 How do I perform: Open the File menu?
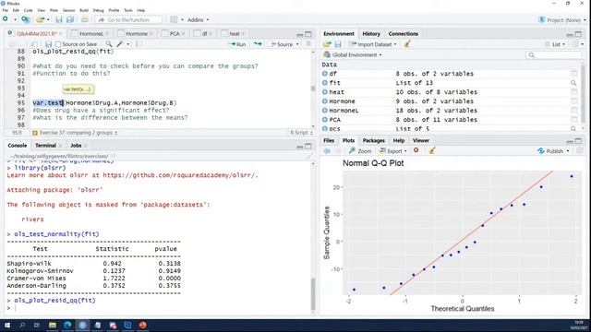pos(5,10)
